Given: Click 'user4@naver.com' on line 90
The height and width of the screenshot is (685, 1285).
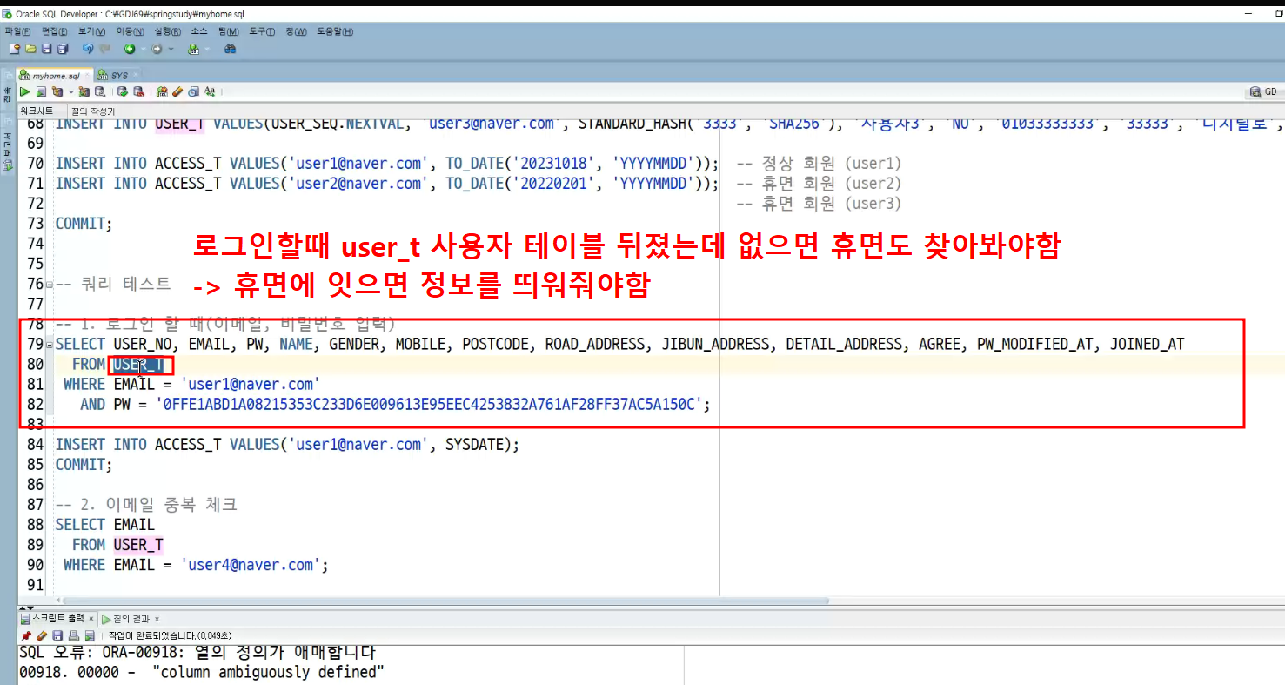Looking at the screenshot, I should [251, 565].
